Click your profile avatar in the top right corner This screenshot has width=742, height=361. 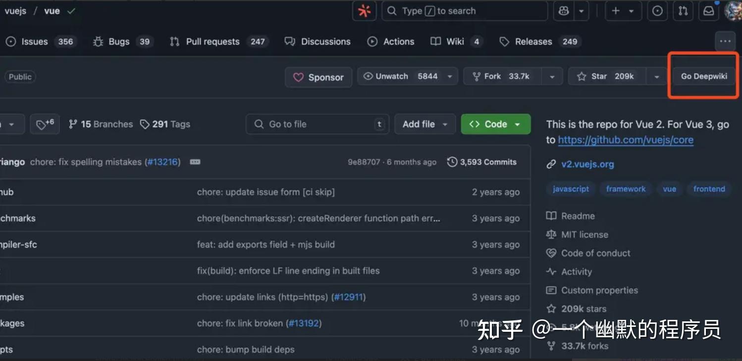[x=731, y=10]
